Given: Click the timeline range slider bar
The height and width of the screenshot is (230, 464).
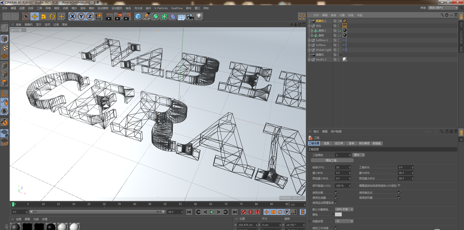Looking at the screenshot, I should click(x=97, y=212).
